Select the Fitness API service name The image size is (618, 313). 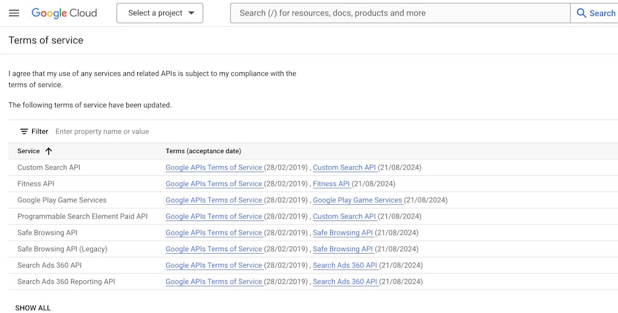(36, 184)
